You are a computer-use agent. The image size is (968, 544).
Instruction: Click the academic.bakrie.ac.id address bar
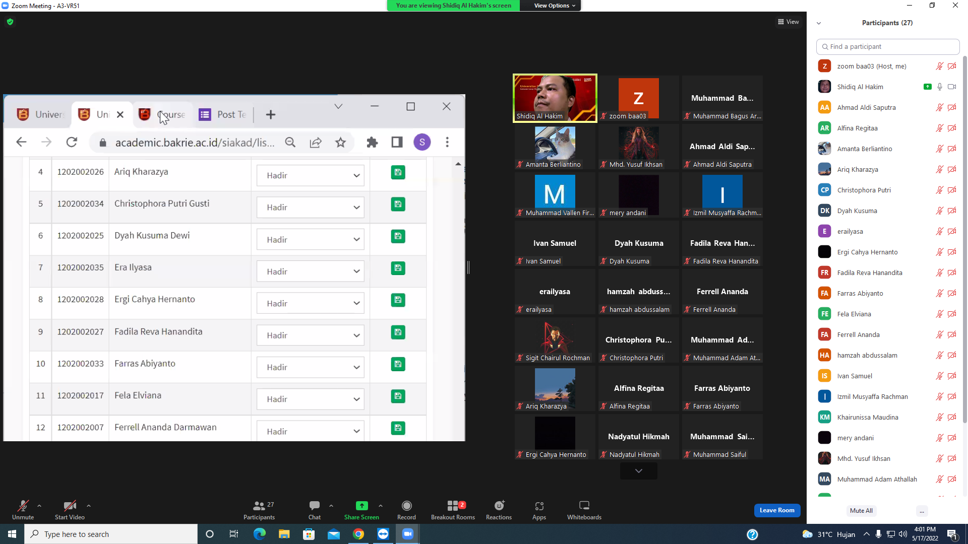point(195,143)
